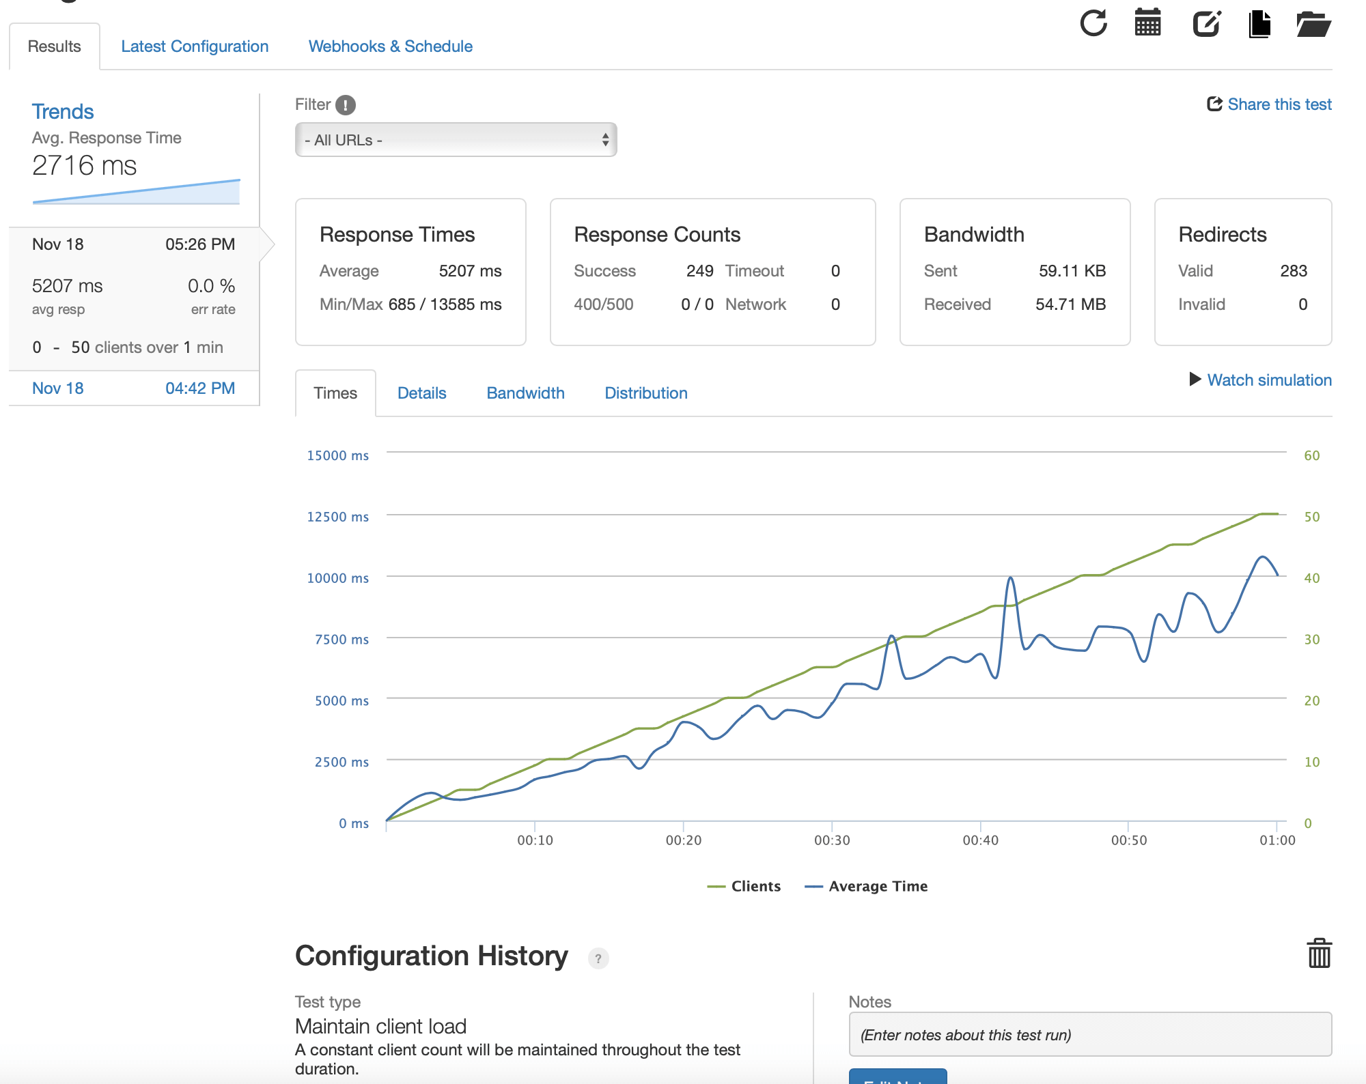Click the refresh/rerun test icon
The height and width of the screenshot is (1084, 1366).
coord(1093,23)
